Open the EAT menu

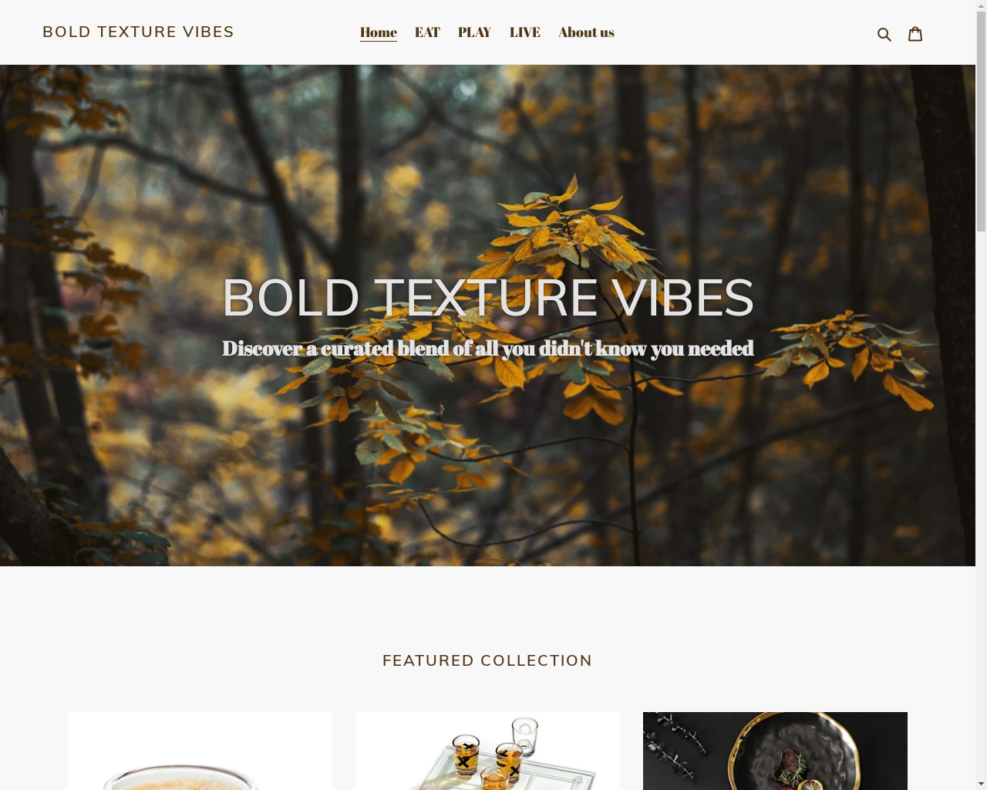(427, 32)
